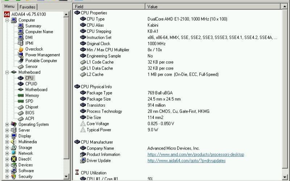Click the IPMI server icon
Screen dimensions: 290x181
[21, 43]
